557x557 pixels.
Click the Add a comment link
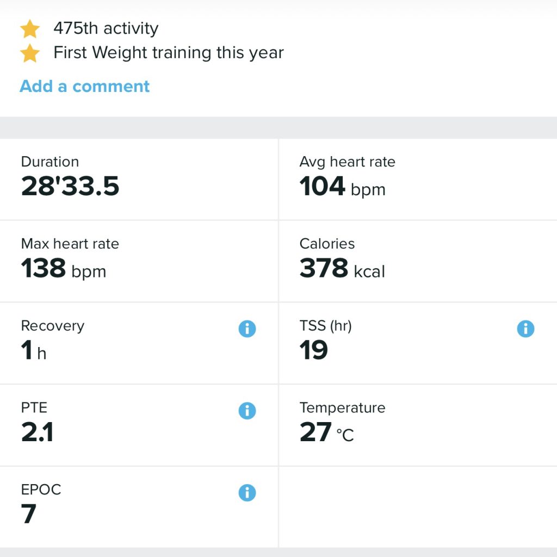(84, 86)
